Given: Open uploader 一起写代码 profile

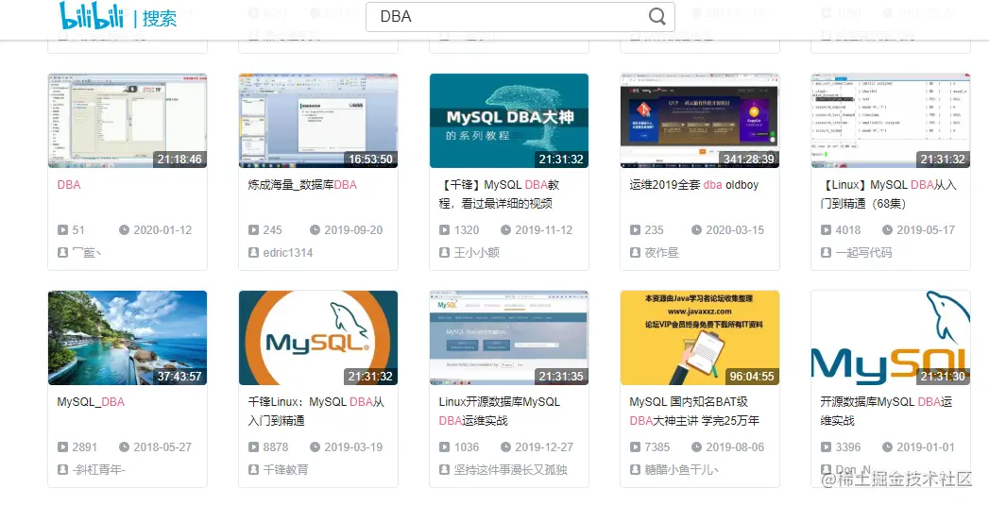Looking at the screenshot, I should click(863, 252).
